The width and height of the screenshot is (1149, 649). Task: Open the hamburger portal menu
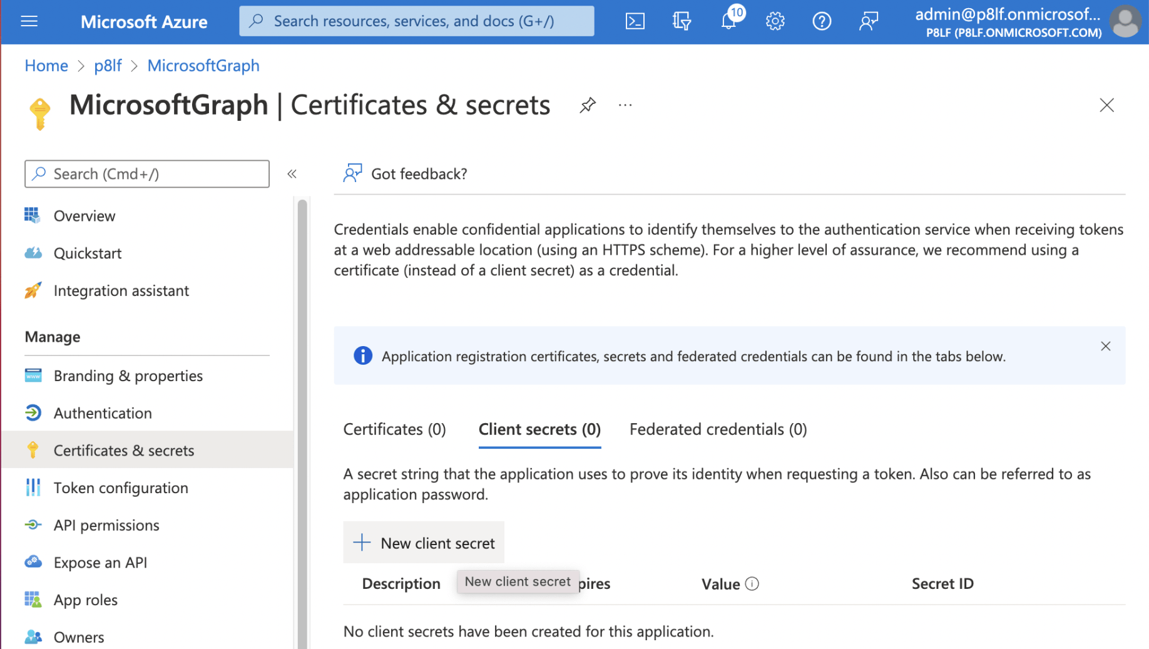[29, 21]
